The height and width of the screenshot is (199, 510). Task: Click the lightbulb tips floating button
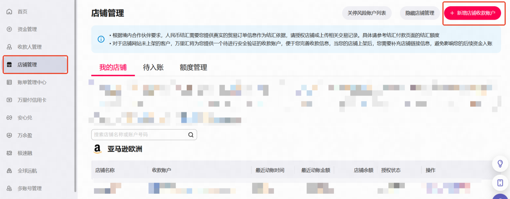[x=500, y=164]
